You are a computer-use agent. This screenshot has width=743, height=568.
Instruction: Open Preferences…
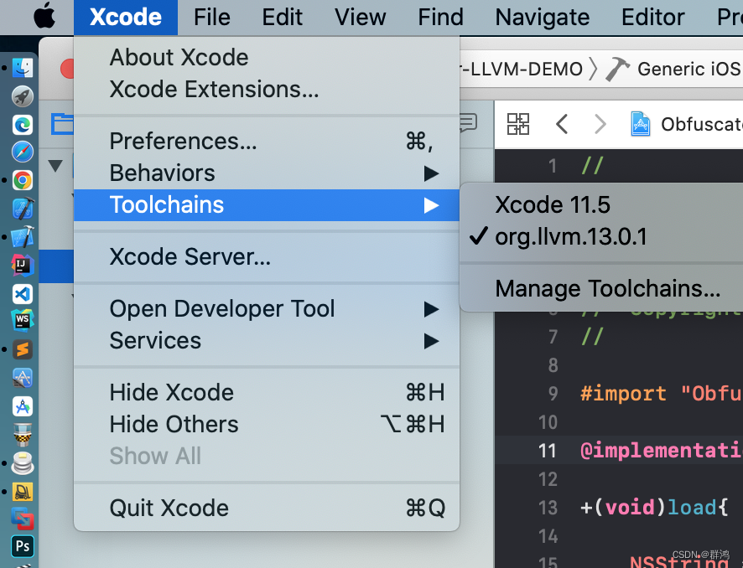[267, 142]
